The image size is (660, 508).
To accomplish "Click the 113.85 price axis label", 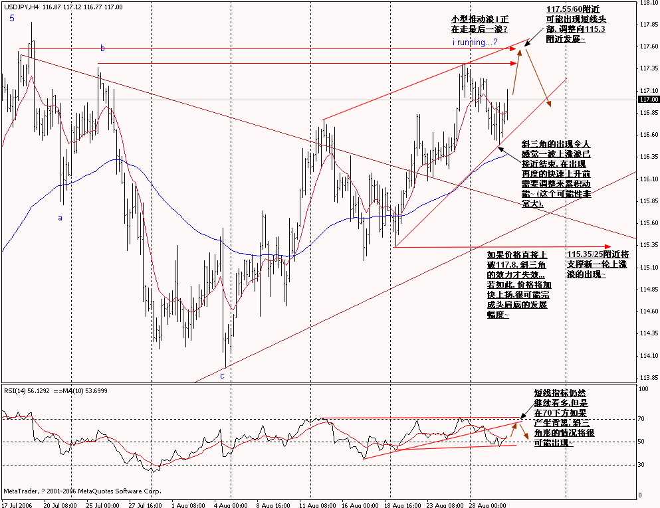I will pos(649,378).
